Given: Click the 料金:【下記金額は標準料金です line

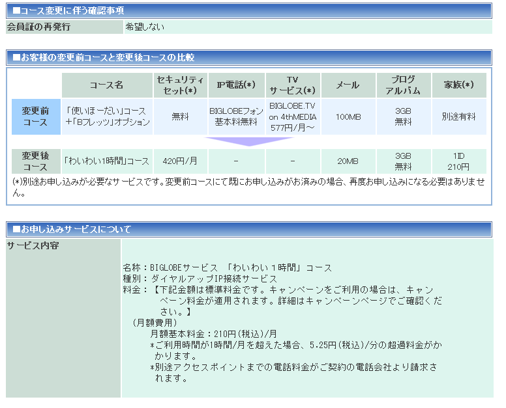Looking at the screenshot, I should click(x=282, y=301).
